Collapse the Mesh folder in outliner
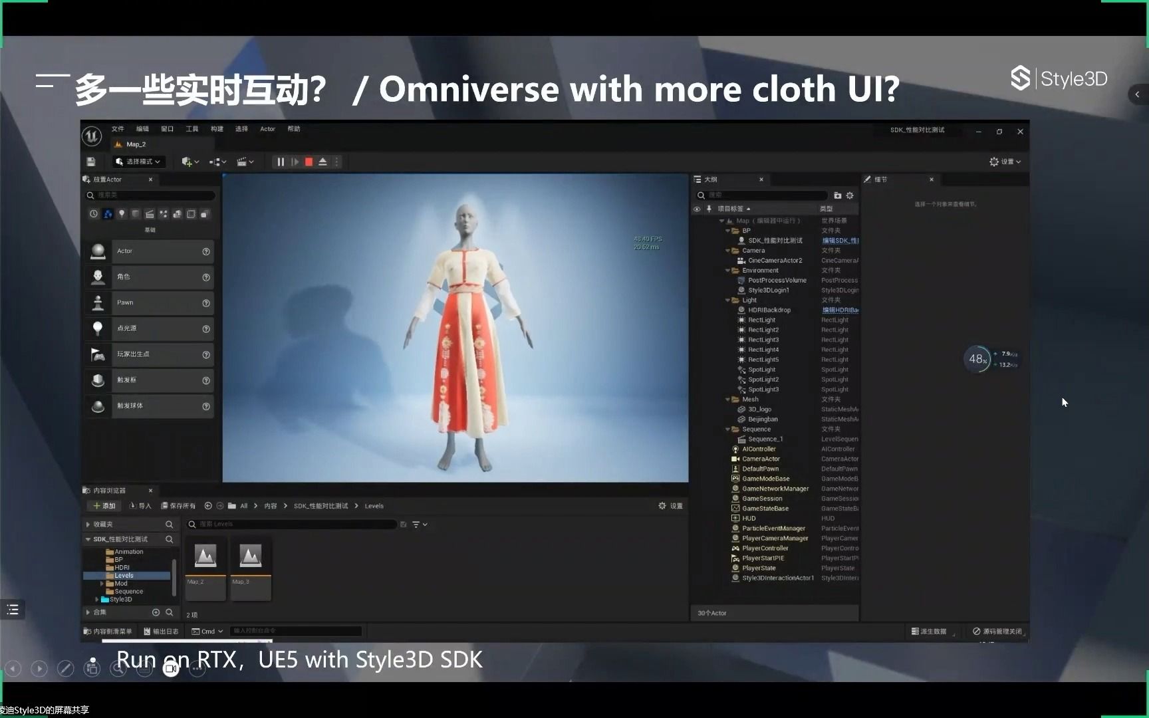 (727, 400)
